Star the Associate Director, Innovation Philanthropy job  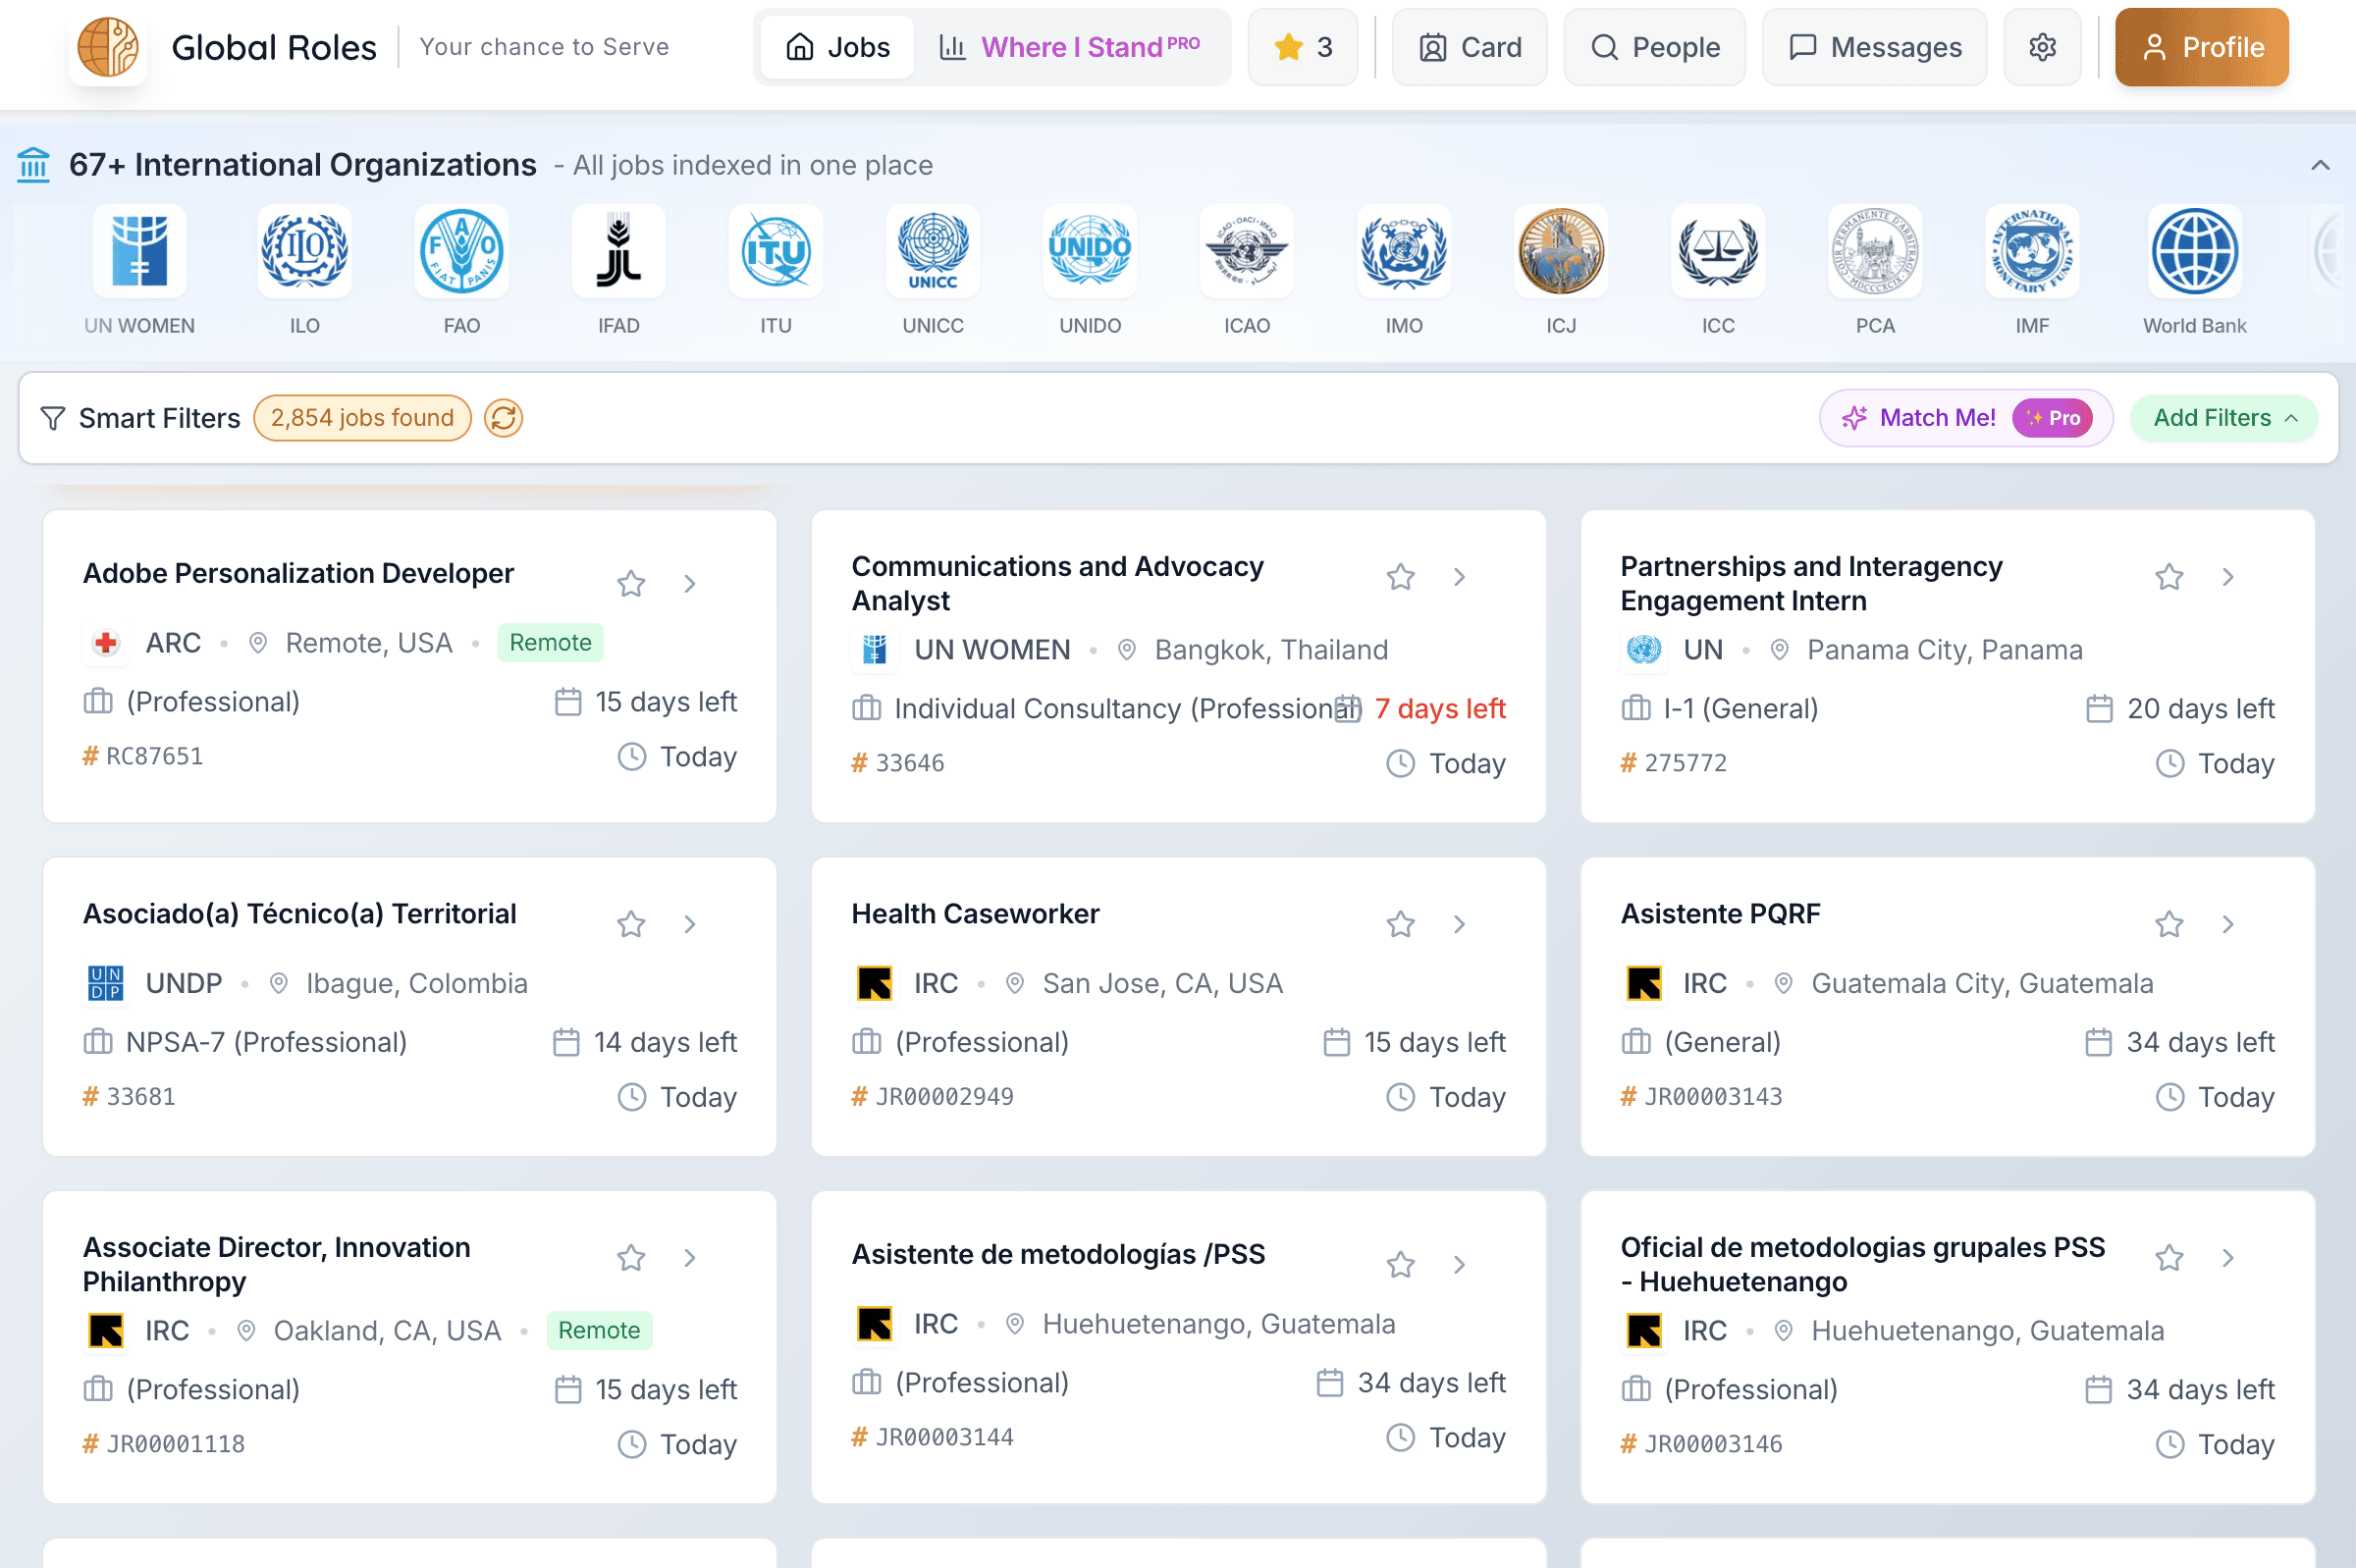point(630,1258)
